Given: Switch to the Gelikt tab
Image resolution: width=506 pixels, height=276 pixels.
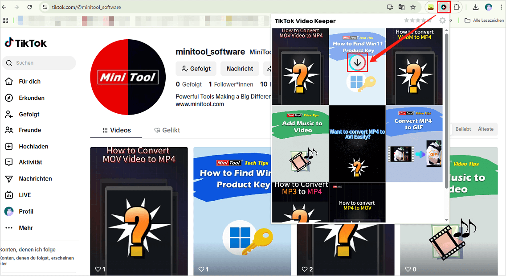Looking at the screenshot, I should point(167,130).
